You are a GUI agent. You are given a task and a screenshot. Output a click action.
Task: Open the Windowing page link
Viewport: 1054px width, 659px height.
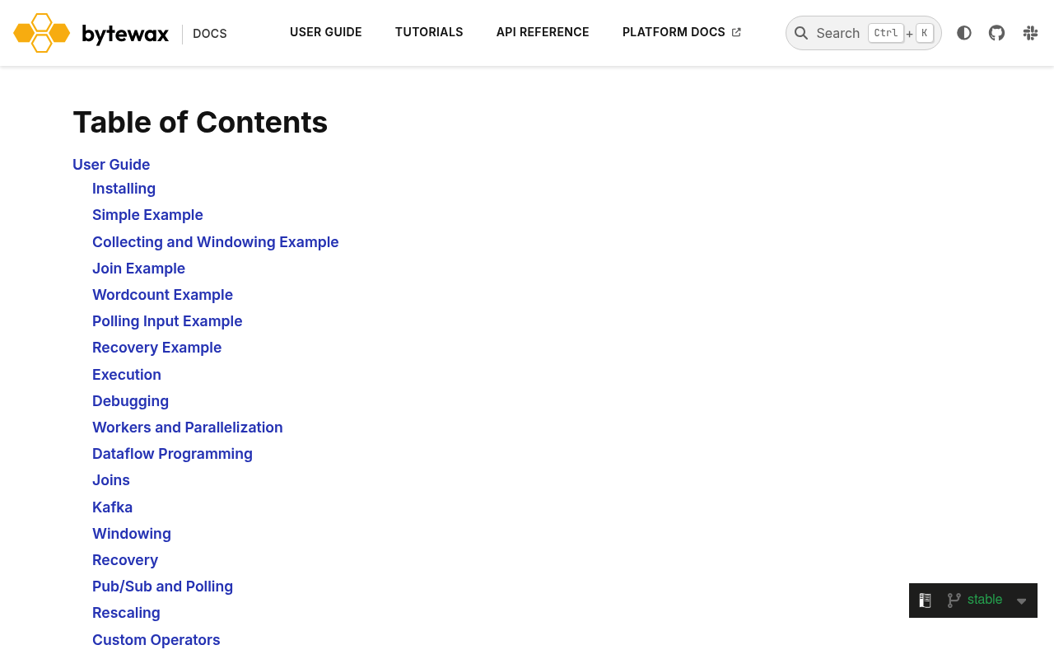pos(132,534)
